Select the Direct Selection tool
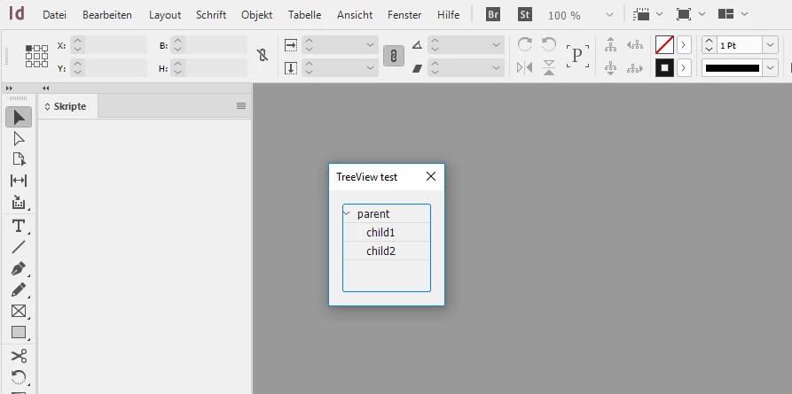Viewport: 792px width, 394px height. coord(19,139)
